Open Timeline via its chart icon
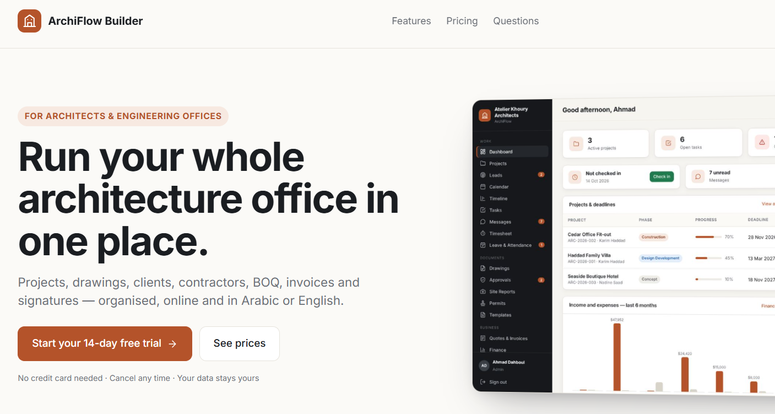The width and height of the screenshot is (775, 414). tap(483, 198)
